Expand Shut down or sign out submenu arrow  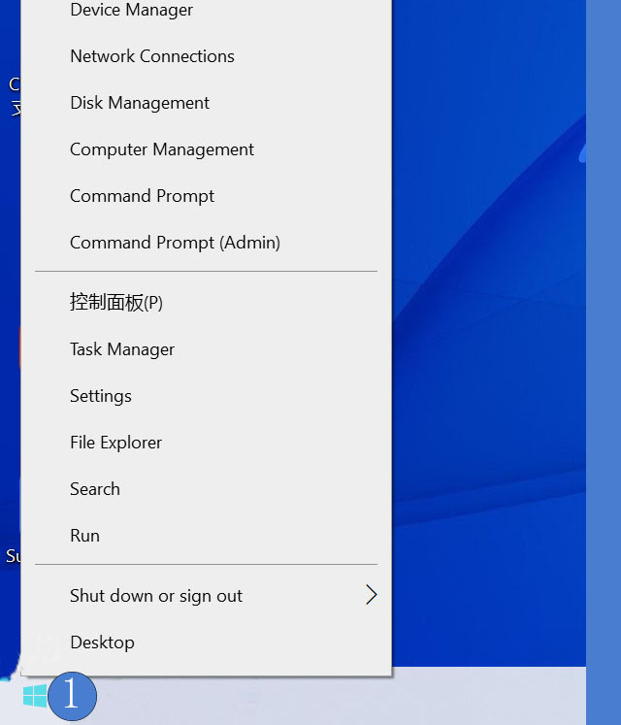tap(372, 595)
